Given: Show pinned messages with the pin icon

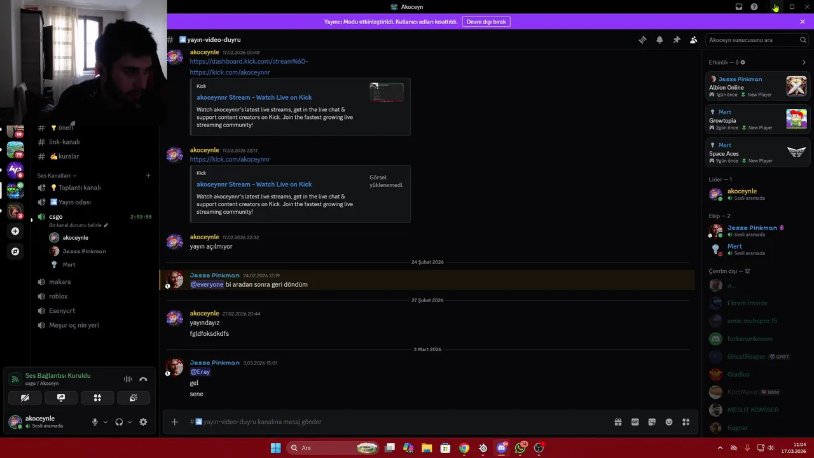Looking at the screenshot, I should pyautogui.click(x=677, y=39).
